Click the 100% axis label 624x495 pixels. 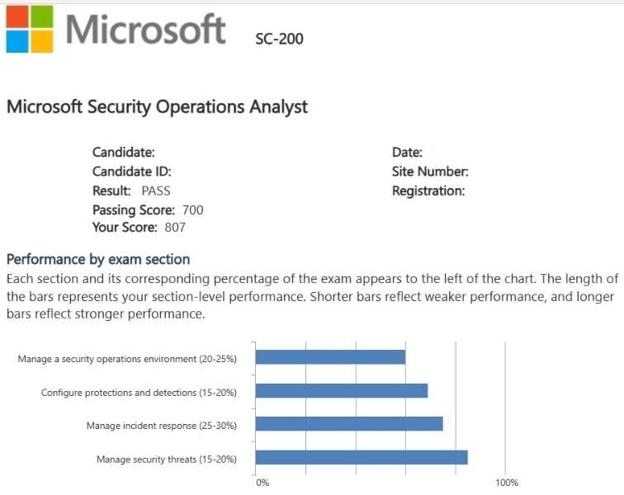(x=507, y=483)
